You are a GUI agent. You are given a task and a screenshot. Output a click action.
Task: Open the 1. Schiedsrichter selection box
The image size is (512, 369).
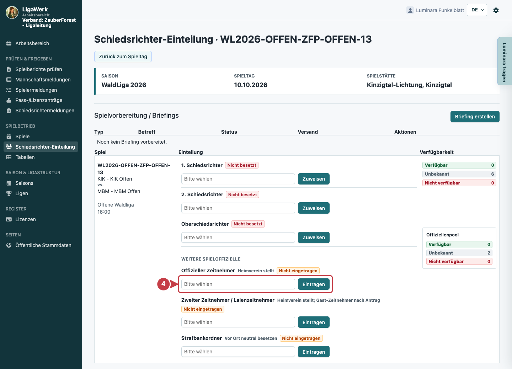pos(238,179)
